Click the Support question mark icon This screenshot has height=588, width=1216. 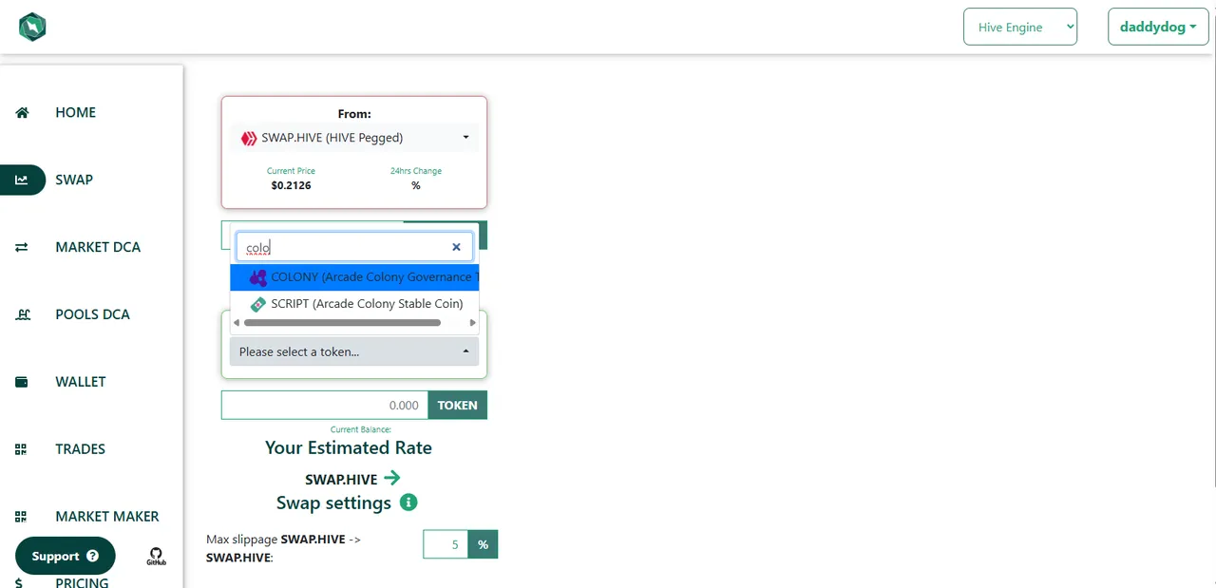point(92,557)
